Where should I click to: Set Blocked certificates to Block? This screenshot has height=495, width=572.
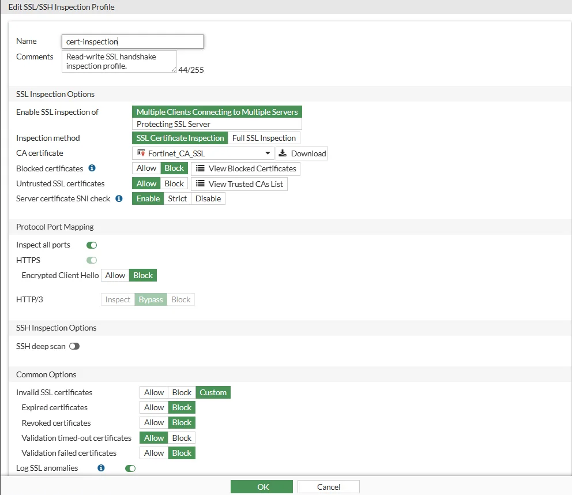click(174, 168)
